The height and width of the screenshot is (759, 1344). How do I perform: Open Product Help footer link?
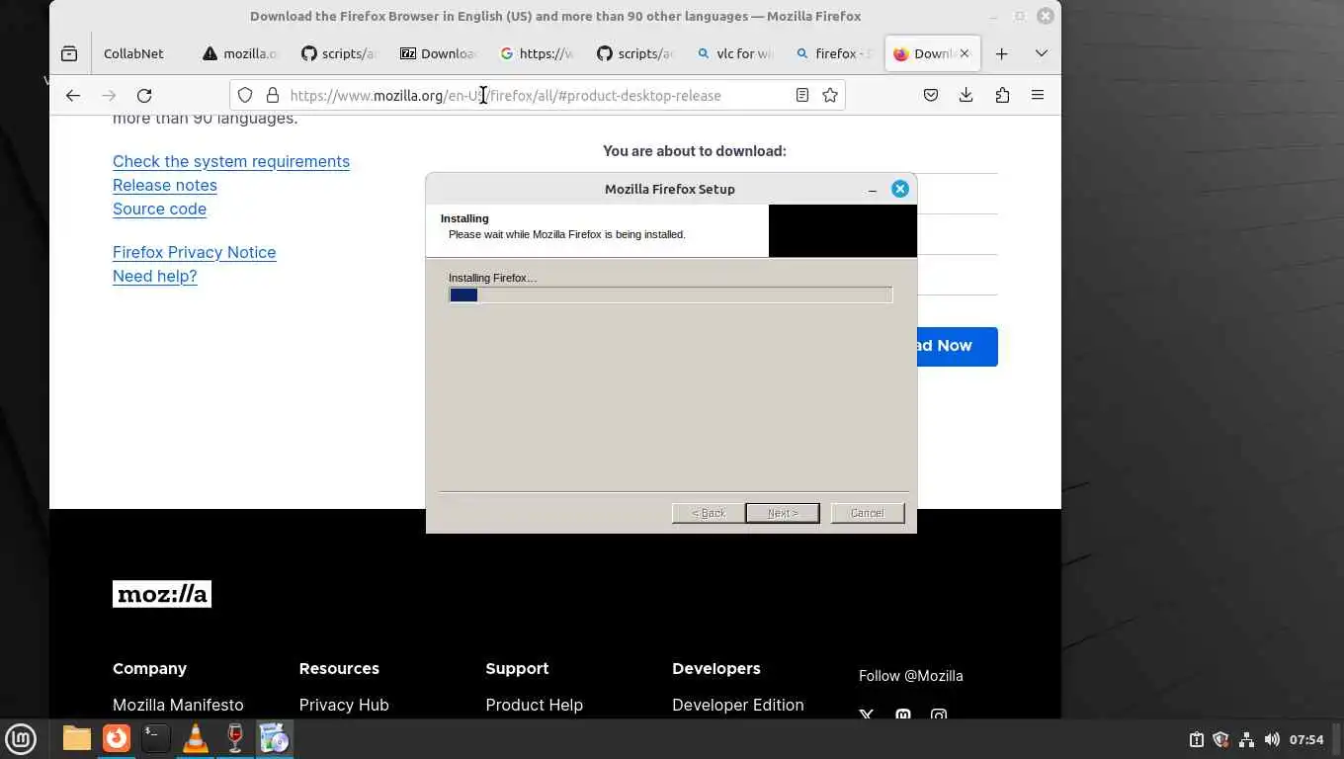(534, 705)
